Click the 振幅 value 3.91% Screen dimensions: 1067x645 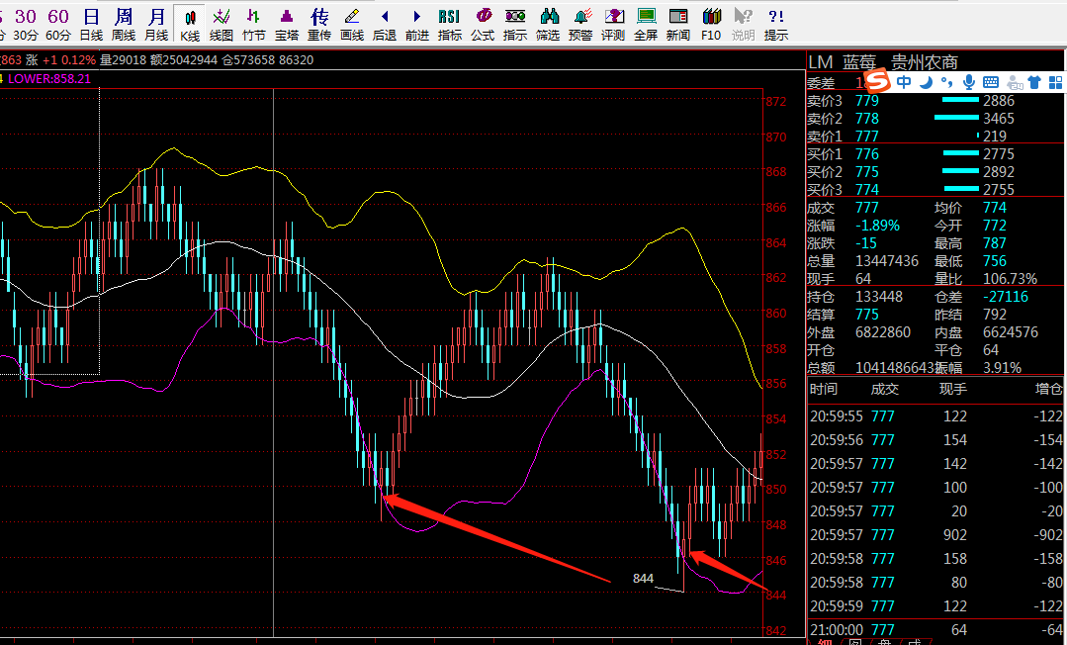tap(1002, 368)
